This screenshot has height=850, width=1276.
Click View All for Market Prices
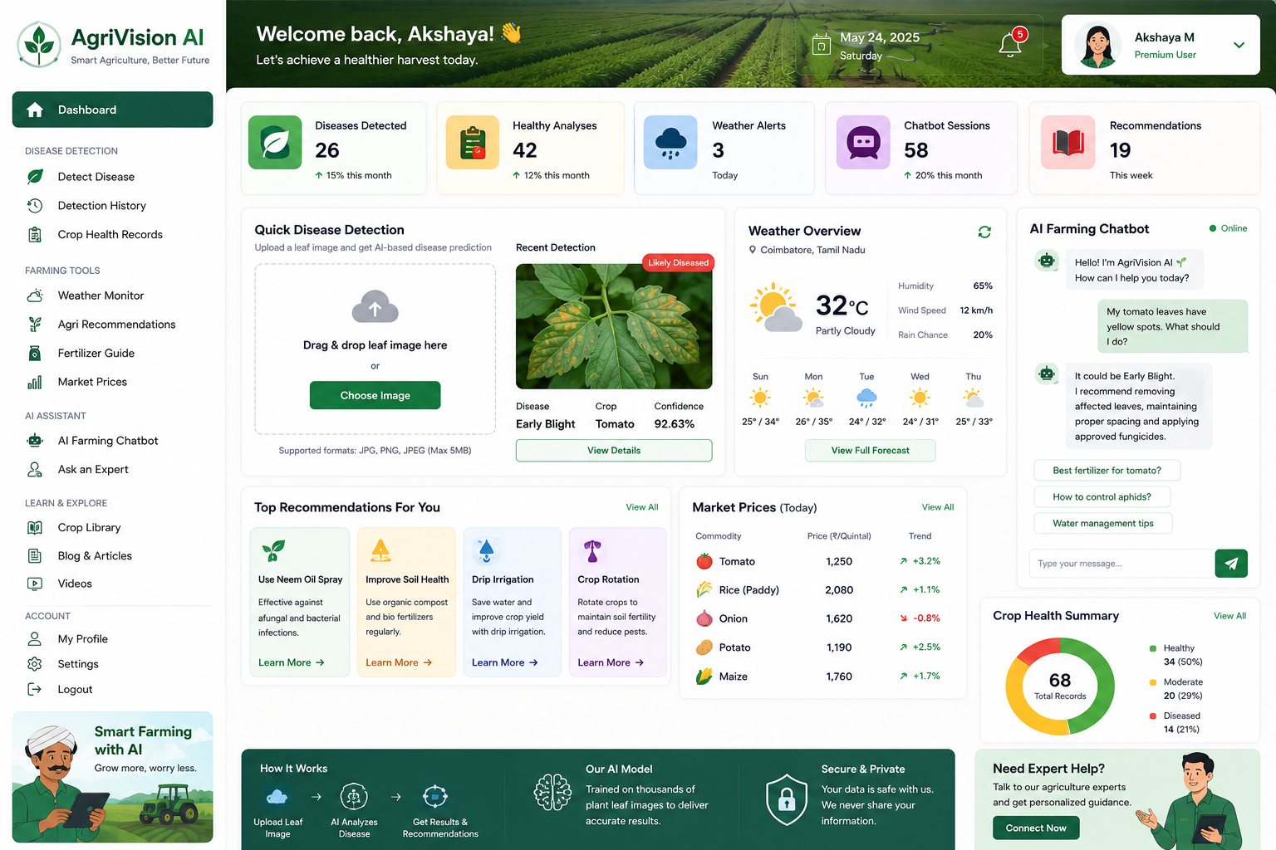(x=938, y=507)
